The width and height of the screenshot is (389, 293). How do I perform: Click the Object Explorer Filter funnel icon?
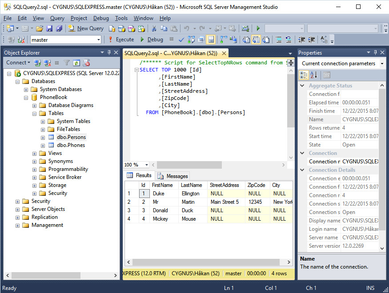point(67,63)
